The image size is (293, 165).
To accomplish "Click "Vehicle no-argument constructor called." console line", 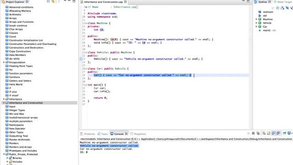I will (x=109, y=146).
